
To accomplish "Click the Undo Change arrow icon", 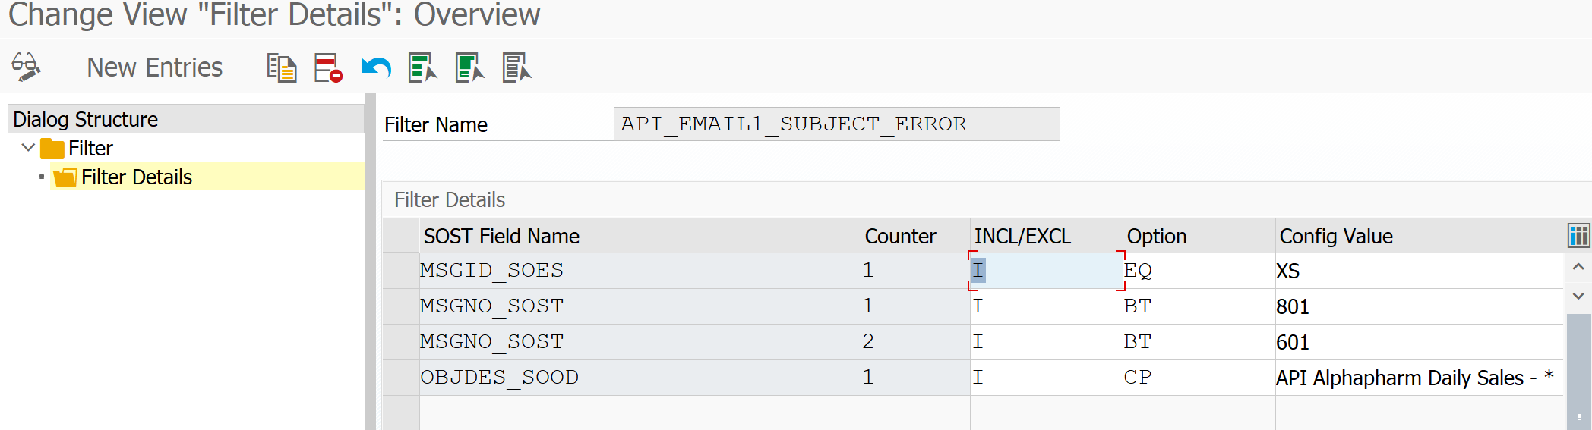I will click(x=376, y=67).
